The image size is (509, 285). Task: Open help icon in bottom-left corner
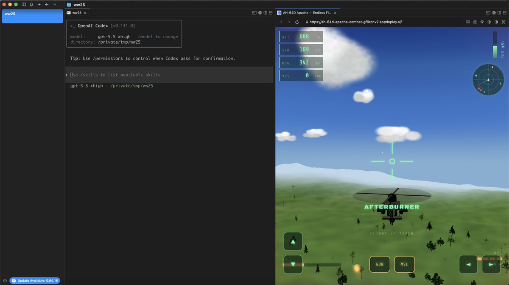tap(4, 280)
